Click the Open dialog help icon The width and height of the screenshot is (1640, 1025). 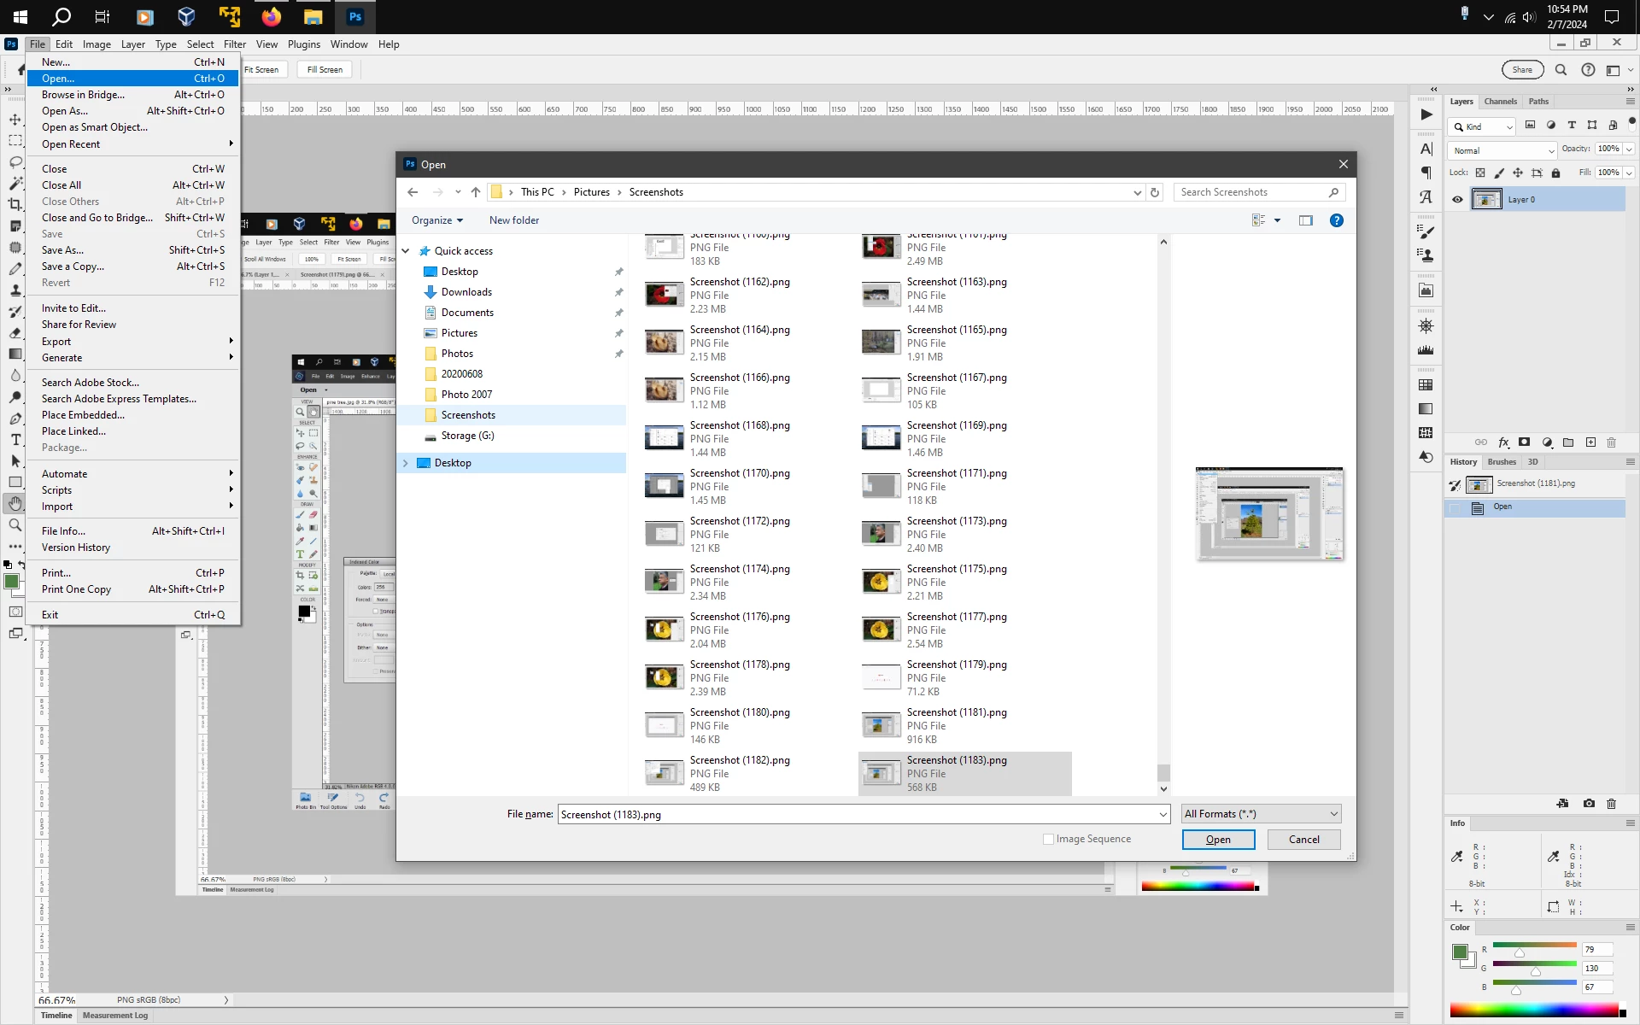(1336, 220)
